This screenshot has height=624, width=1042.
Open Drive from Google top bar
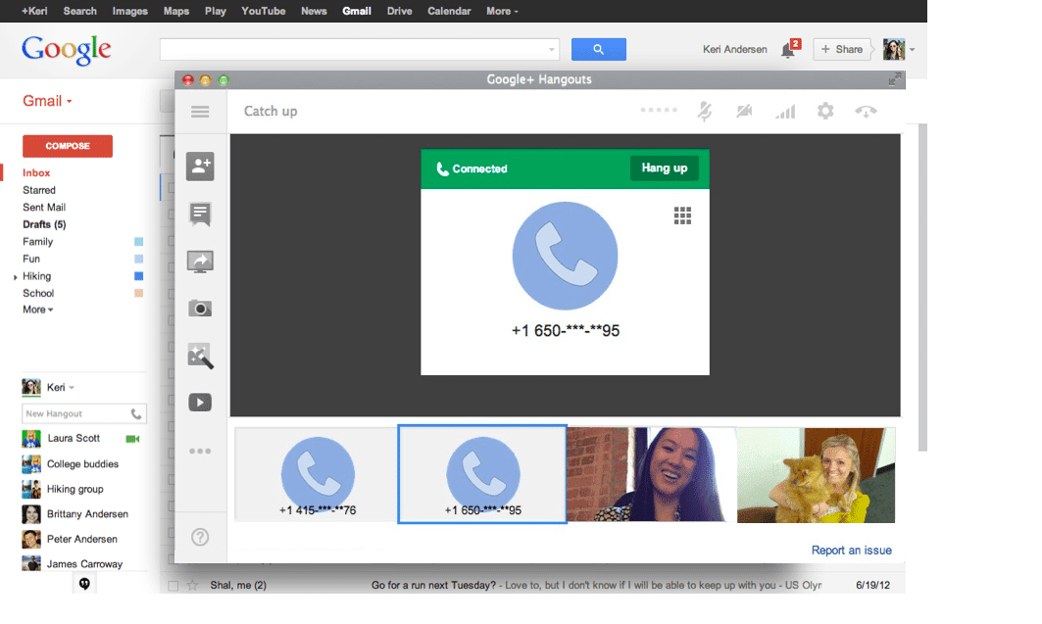point(399,12)
